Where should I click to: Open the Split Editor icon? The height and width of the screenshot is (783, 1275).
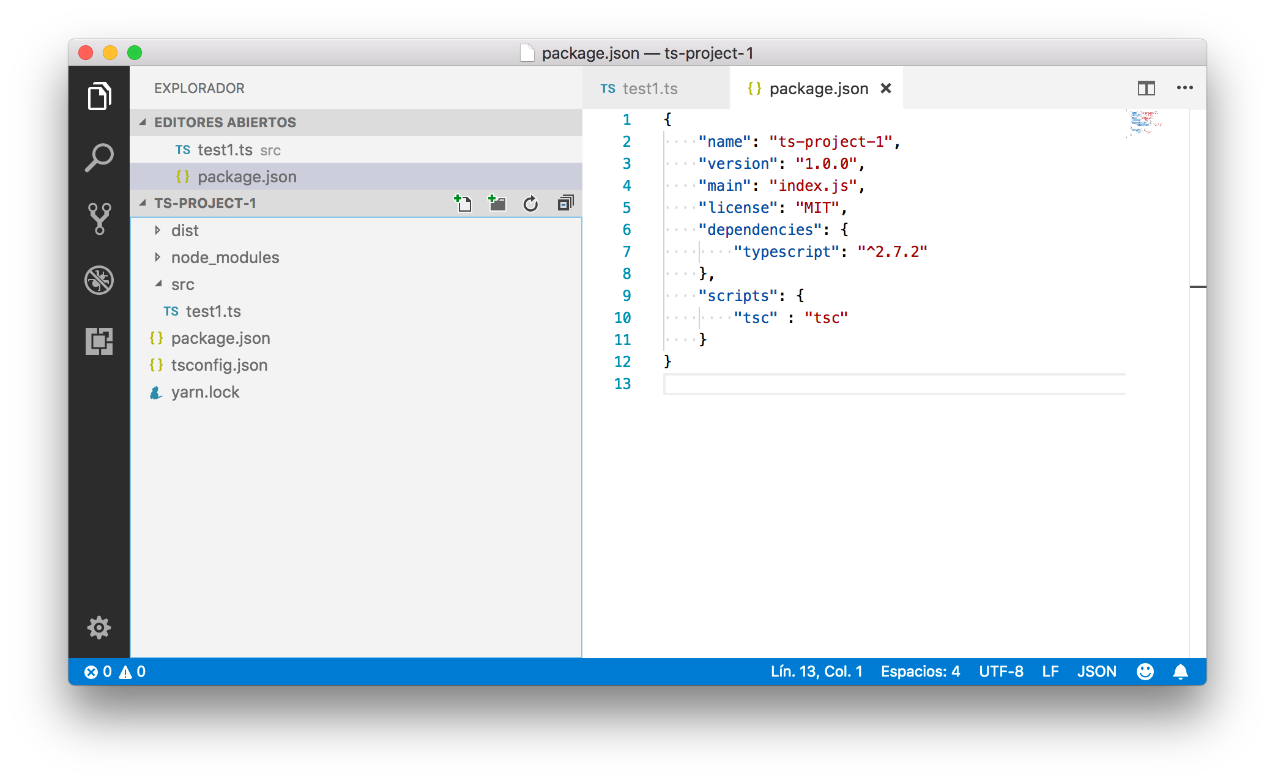click(1147, 88)
